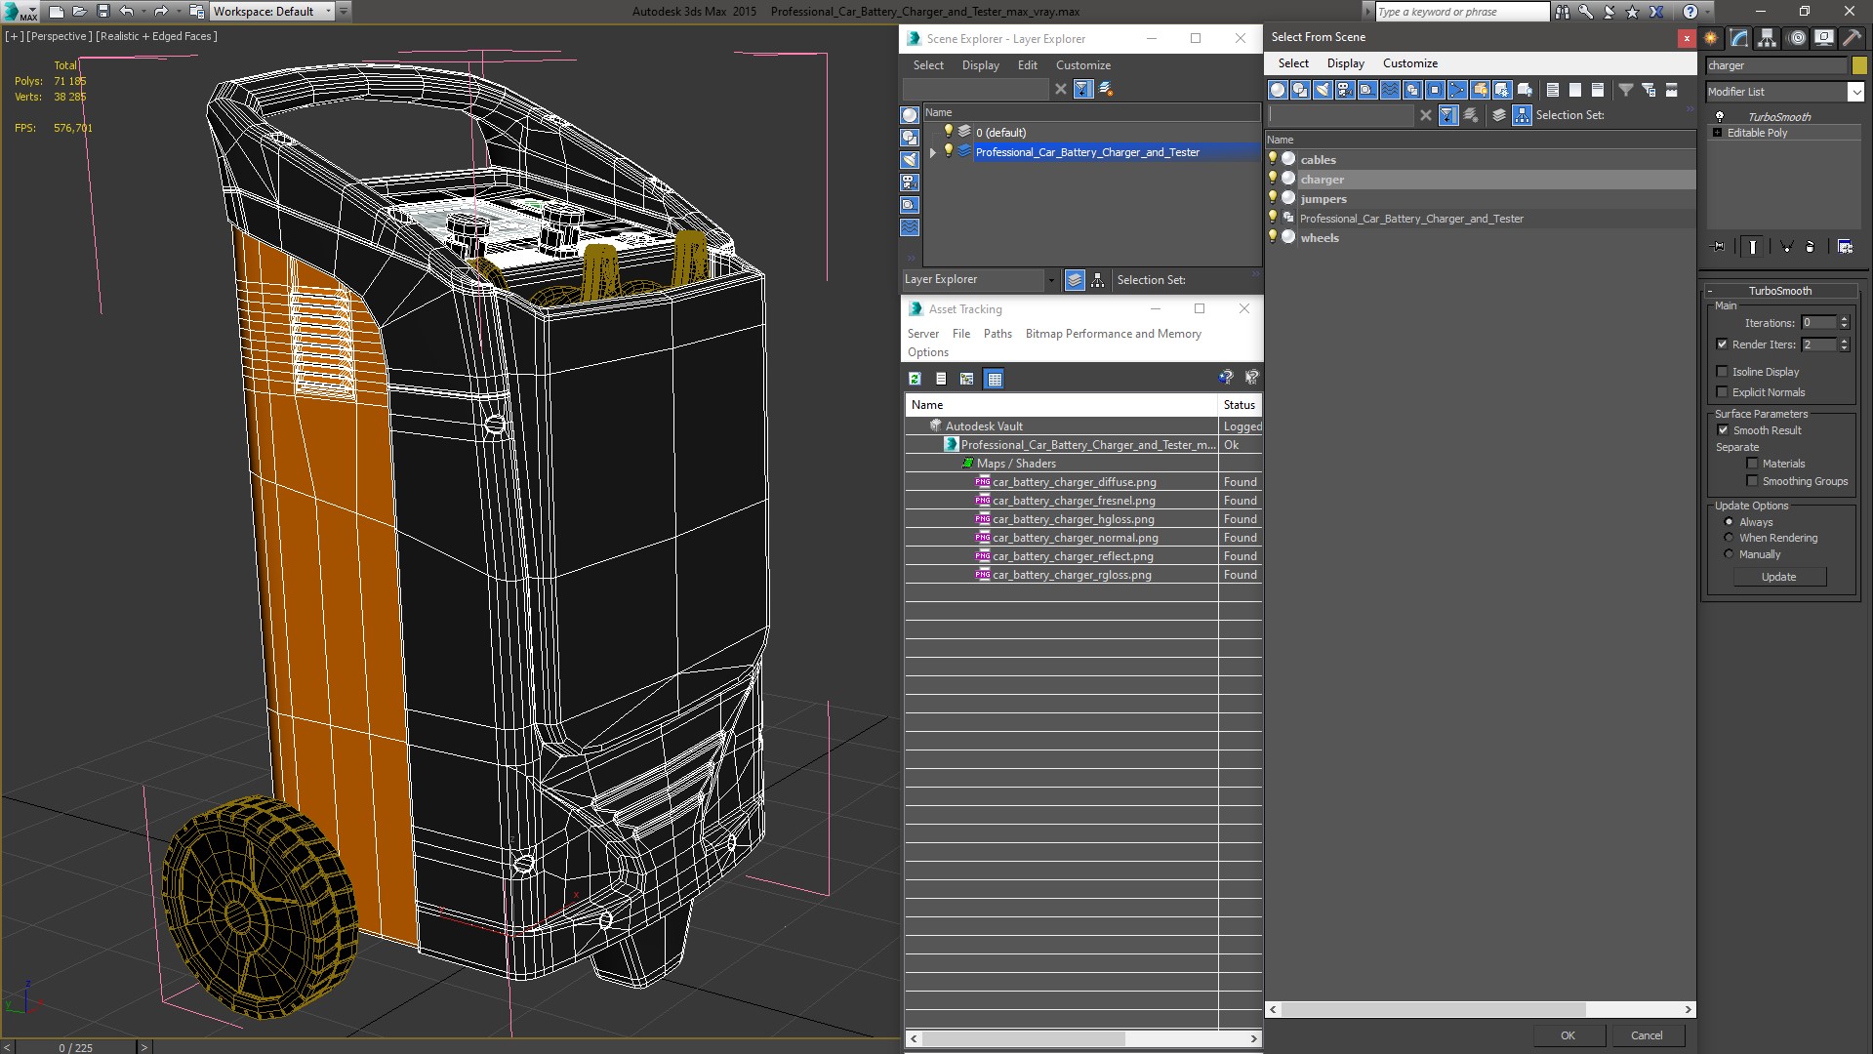Viewport: 1873px width, 1054px height.
Task: Toggle Display Lights filter in Select From Scene
Action: [x=1323, y=90]
